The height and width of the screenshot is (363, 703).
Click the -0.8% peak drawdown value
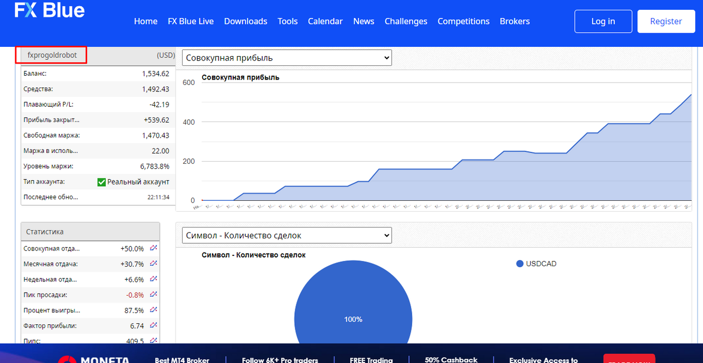(x=135, y=294)
